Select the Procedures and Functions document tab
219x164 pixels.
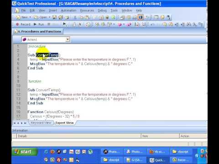coord(38,31)
